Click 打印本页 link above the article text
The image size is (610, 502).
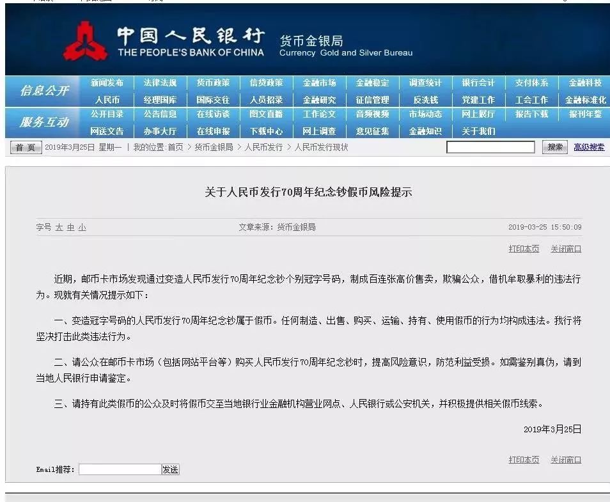524,249
